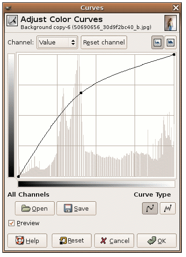Toggle the Preview checkbox
186x257 pixels.
[11, 223]
